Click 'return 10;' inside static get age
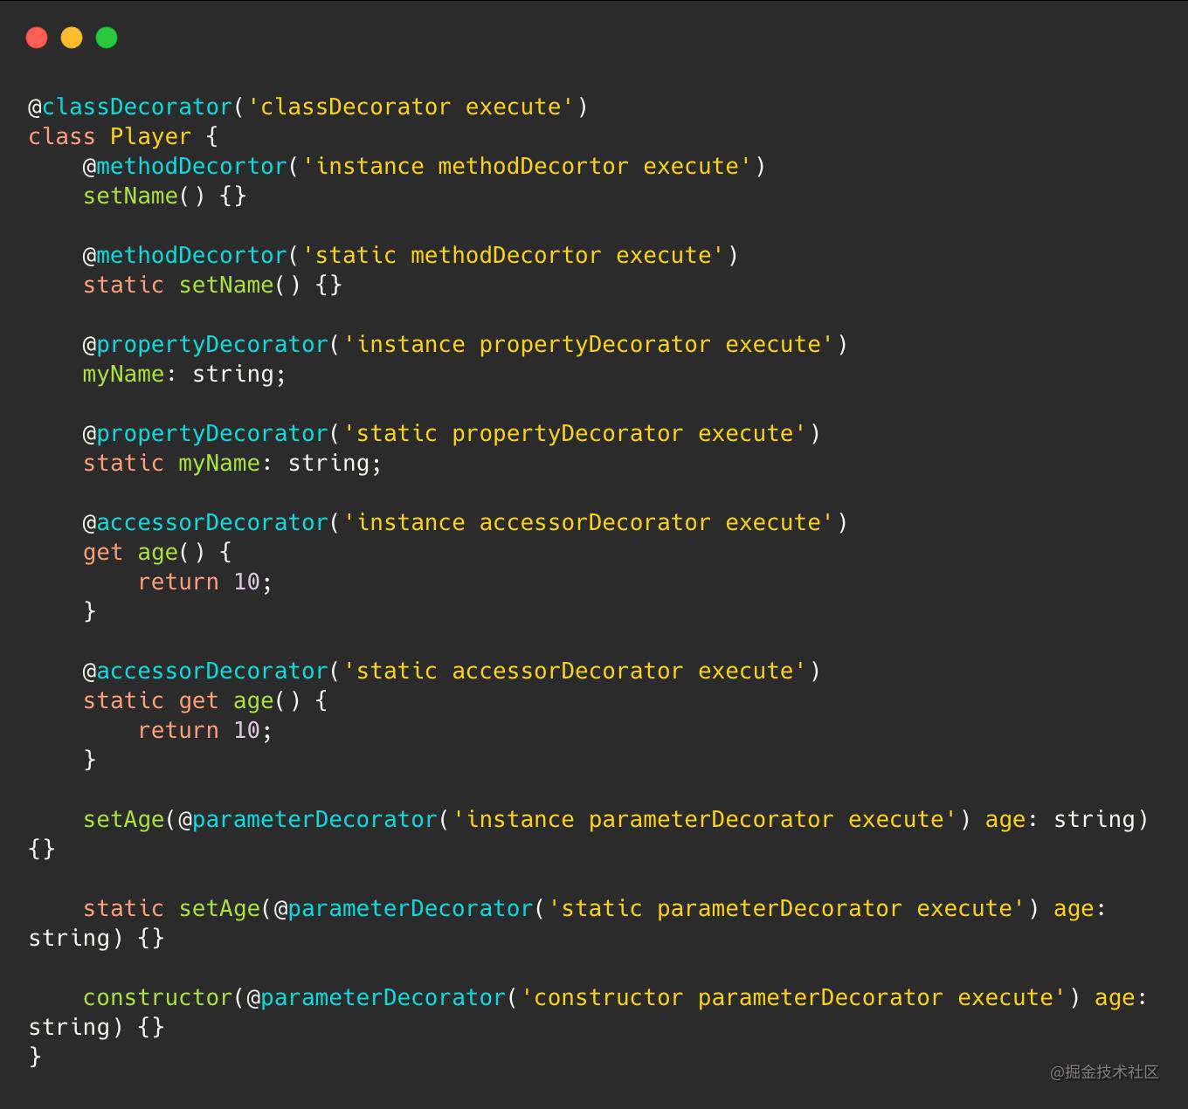1188x1109 pixels. click(x=205, y=730)
